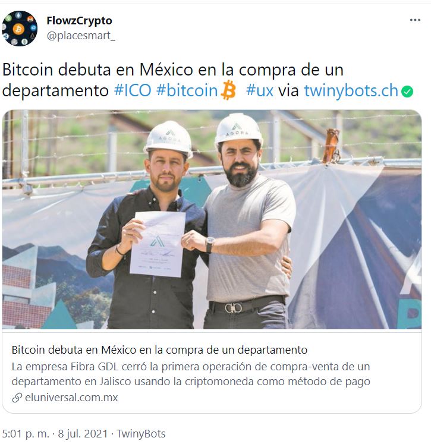Click the document held up in the photo
Viewport: 431px width, 444px height.
[158, 244]
